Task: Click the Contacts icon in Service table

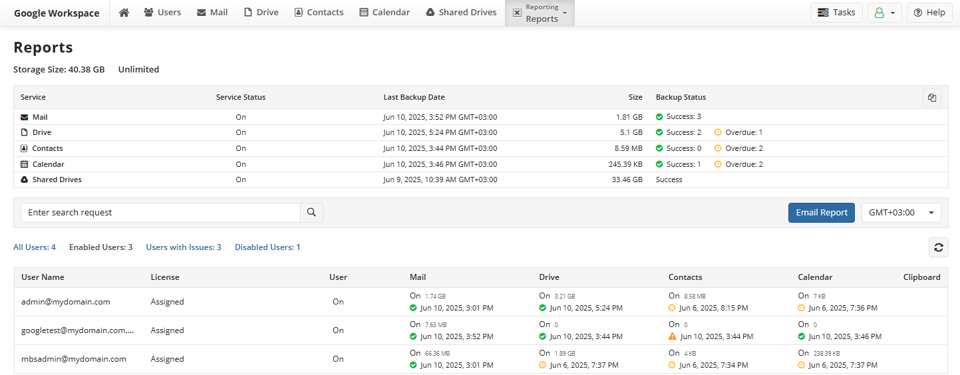Action: 25,148
